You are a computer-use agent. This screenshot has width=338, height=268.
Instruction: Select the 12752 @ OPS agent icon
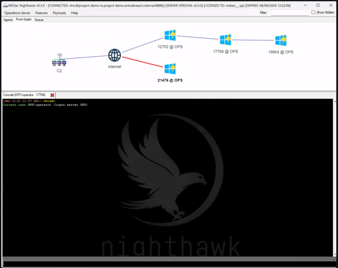pos(170,35)
